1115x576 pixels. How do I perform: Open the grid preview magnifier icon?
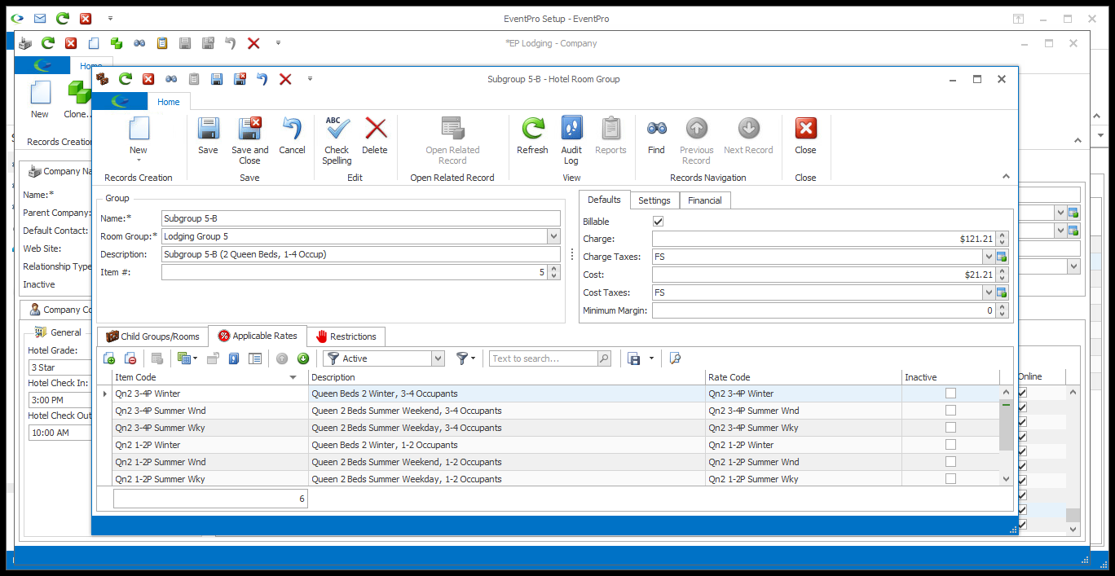click(675, 358)
